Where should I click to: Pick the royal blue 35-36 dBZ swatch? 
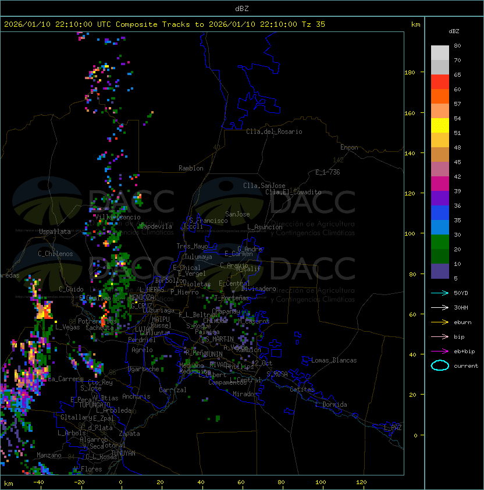click(x=440, y=213)
